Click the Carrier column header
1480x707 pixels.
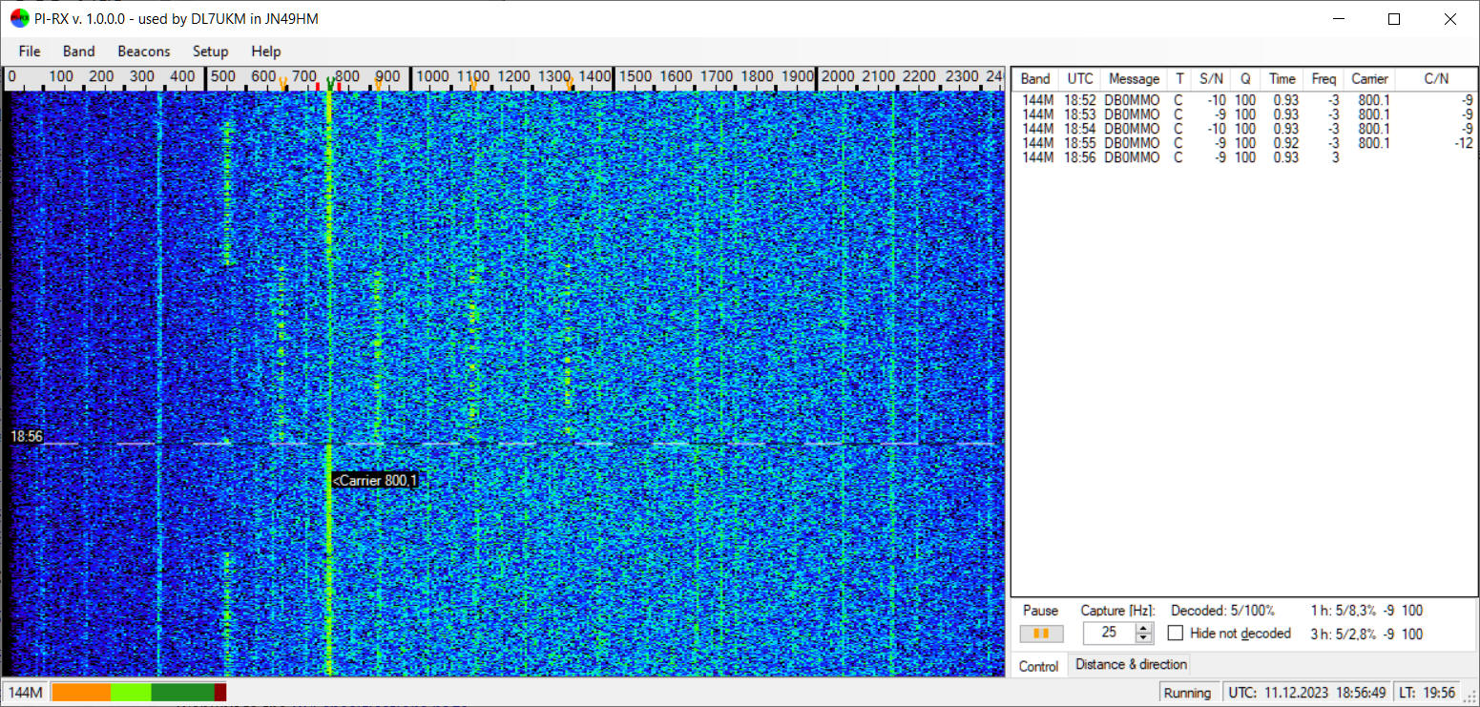[x=1369, y=79]
